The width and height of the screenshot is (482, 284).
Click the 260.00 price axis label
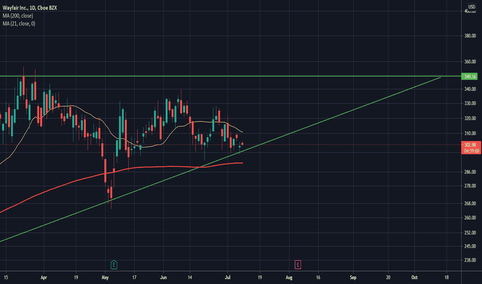point(470,218)
